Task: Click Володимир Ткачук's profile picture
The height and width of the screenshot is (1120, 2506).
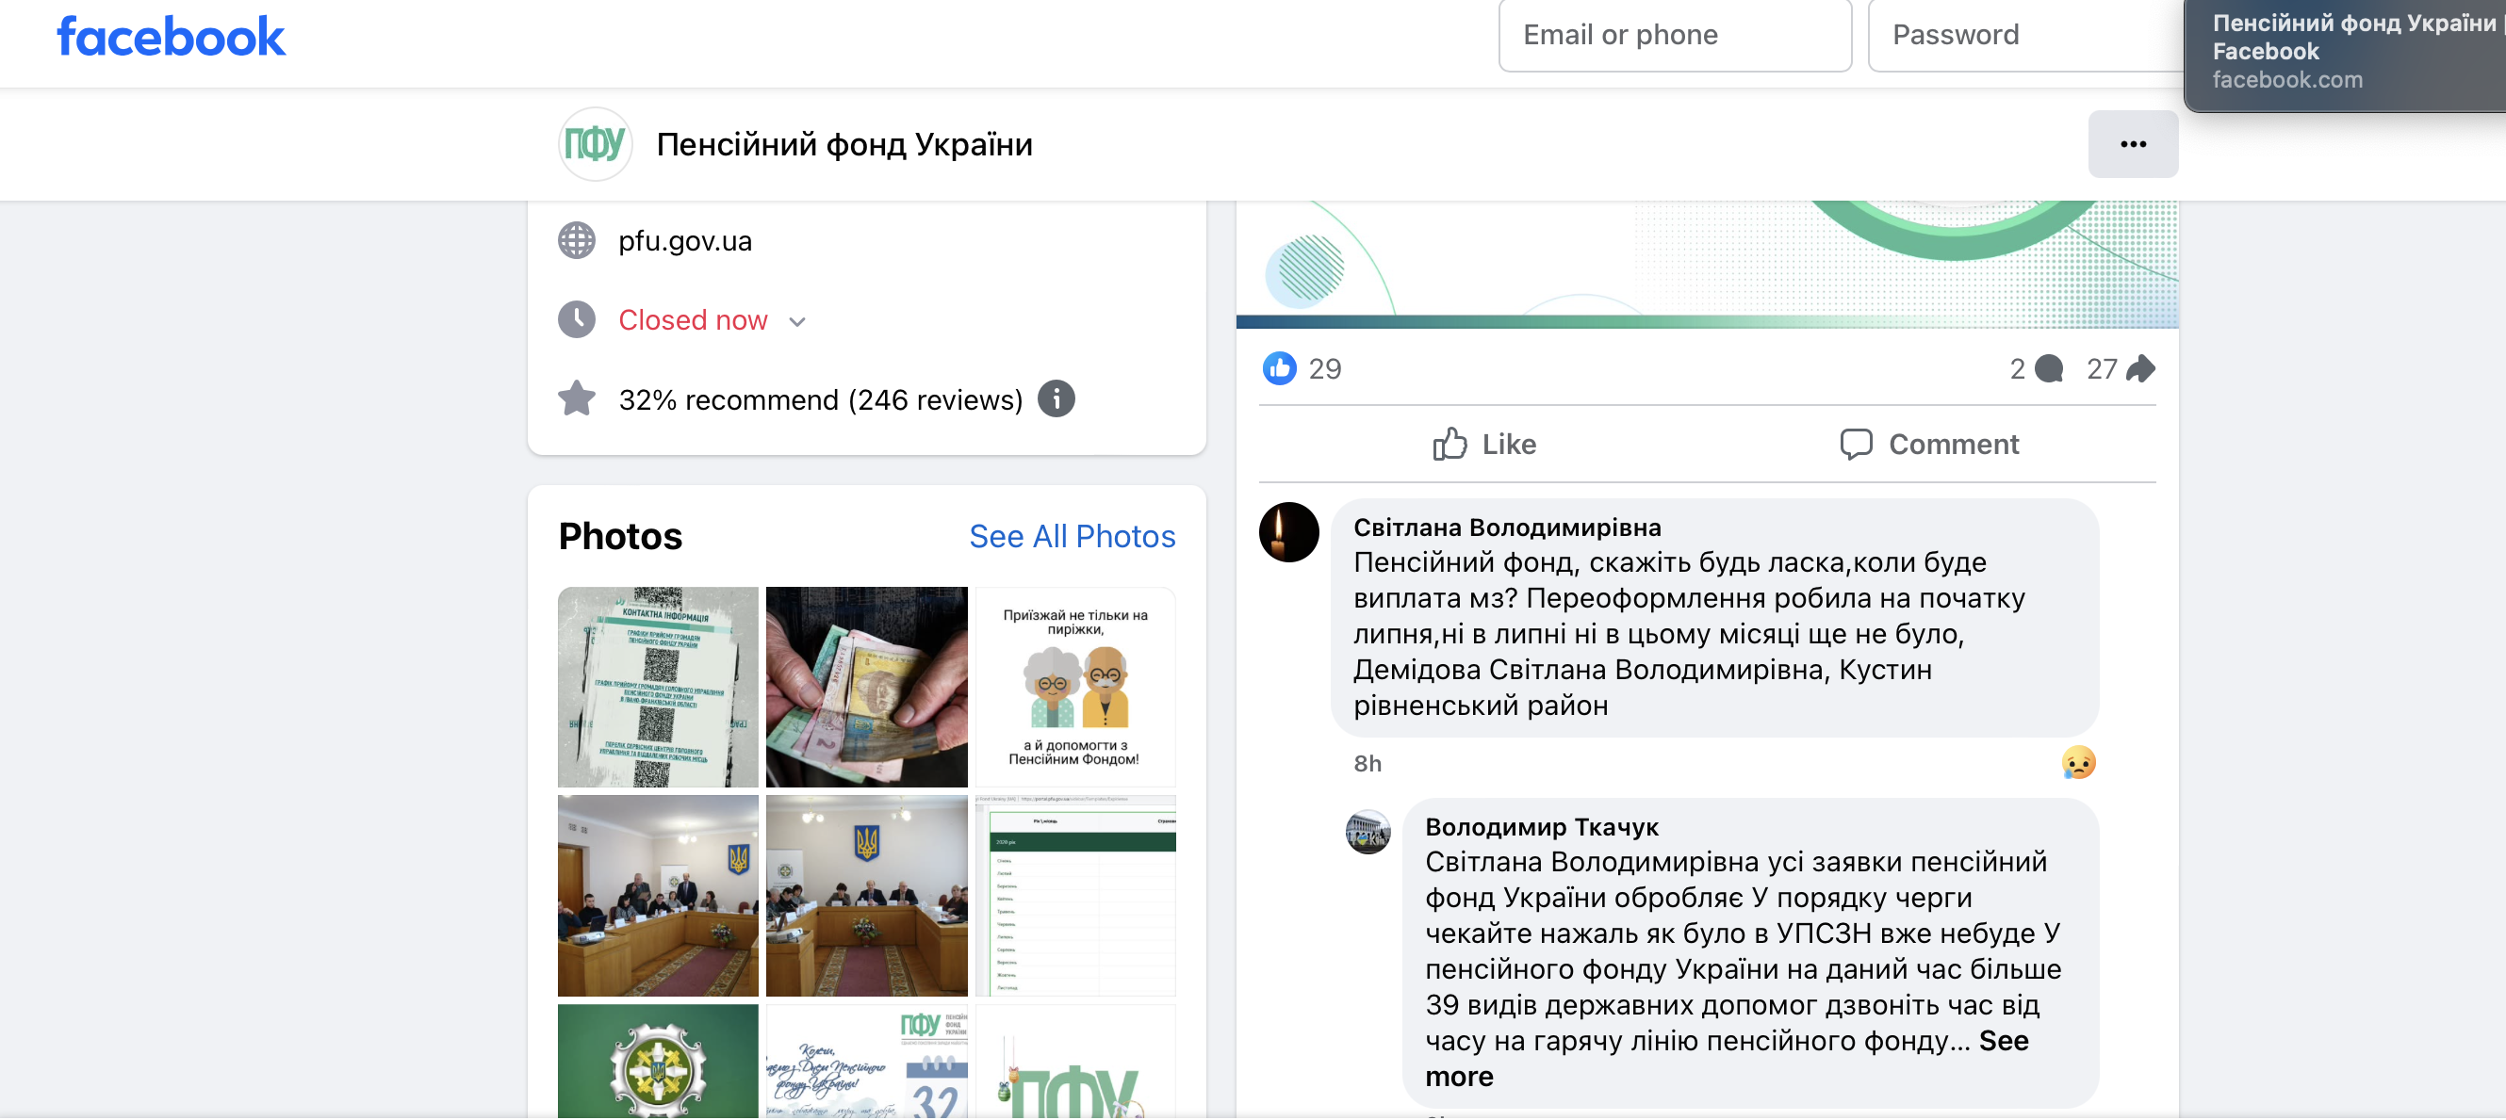Action: pyautogui.click(x=1367, y=831)
